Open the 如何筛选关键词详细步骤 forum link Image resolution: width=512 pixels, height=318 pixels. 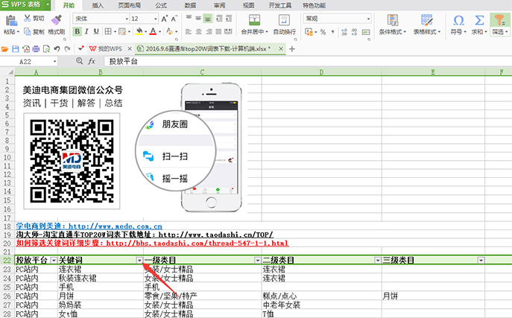click(153, 243)
